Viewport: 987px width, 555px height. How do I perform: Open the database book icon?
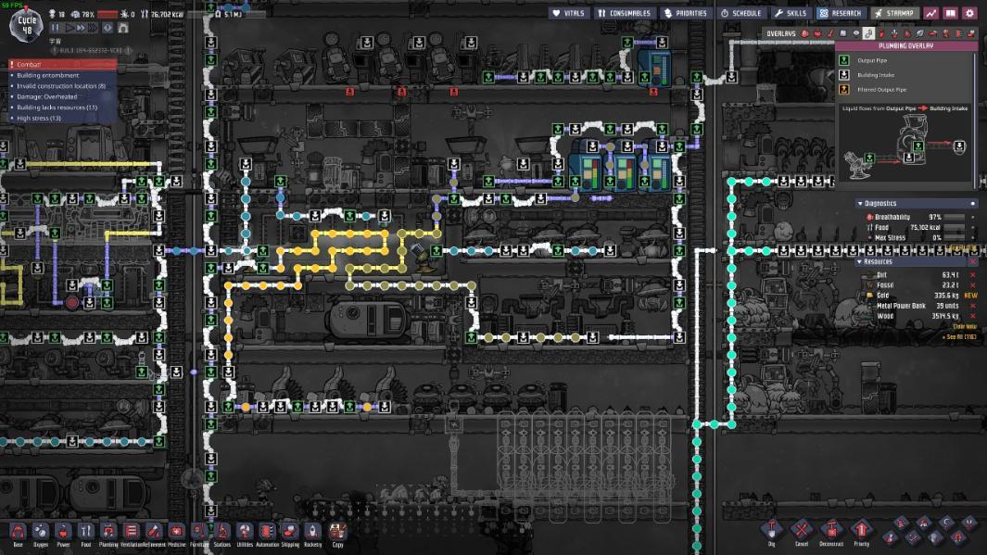[951, 13]
